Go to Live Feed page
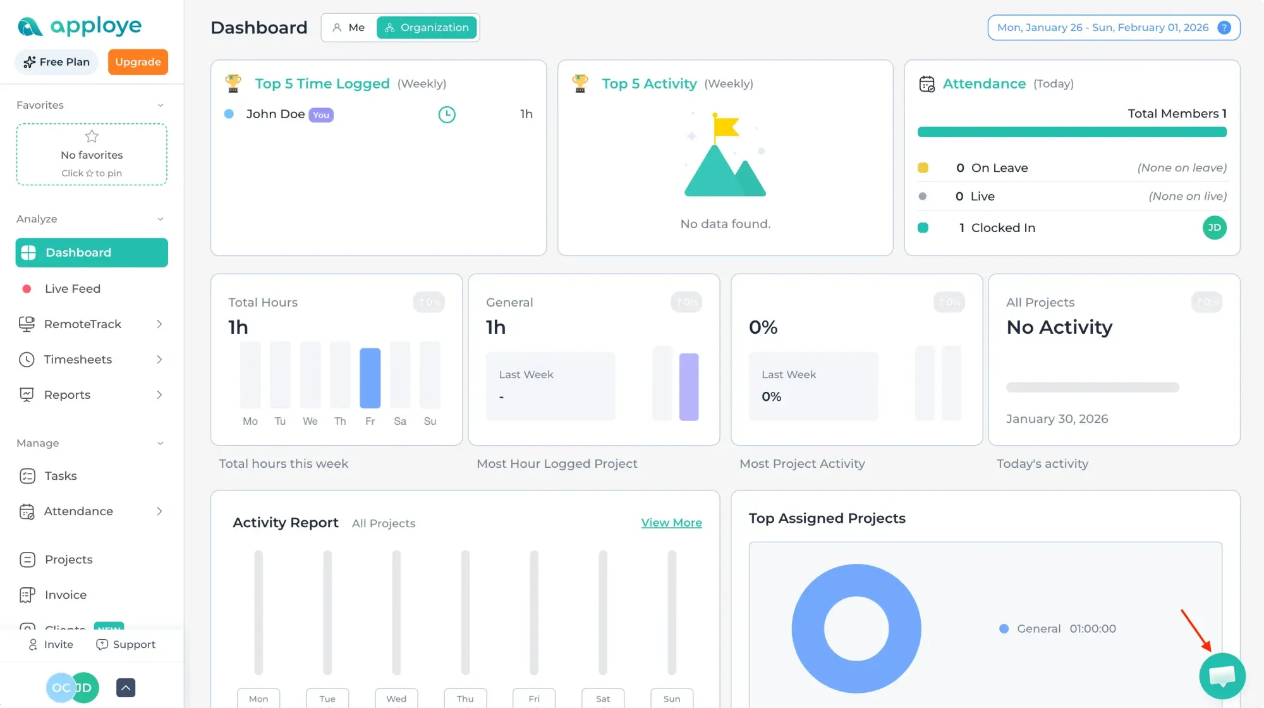1264x708 pixels. [72, 289]
